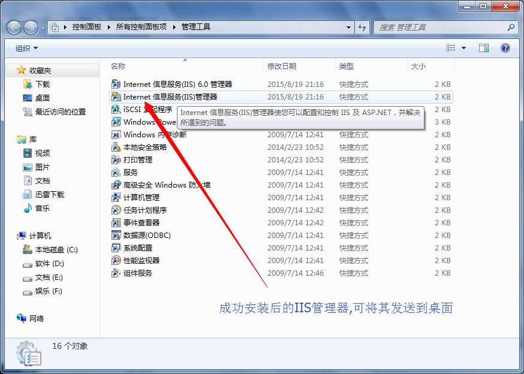The image size is (524, 374).
Task: Open the 组织 menu
Action: (26, 48)
